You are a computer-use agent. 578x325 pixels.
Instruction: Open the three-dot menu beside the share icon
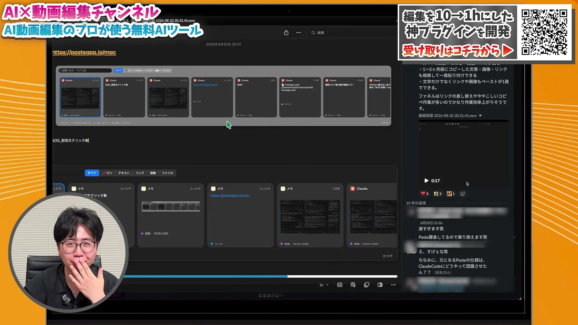[299, 32]
